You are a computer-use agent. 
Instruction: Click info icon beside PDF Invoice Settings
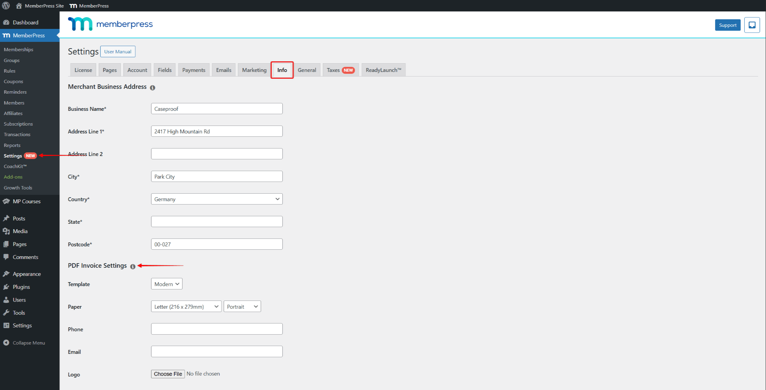pos(132,267)
